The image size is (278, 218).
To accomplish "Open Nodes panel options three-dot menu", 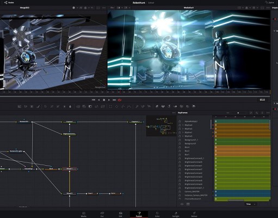I will click(x=174, y=113).
